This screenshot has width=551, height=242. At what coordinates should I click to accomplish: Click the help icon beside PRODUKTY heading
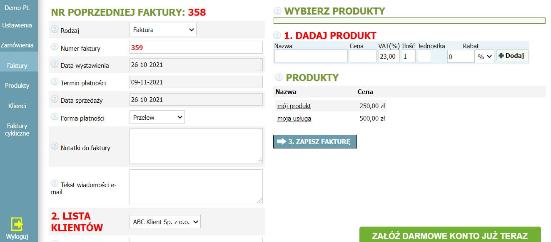coord(279,77)
